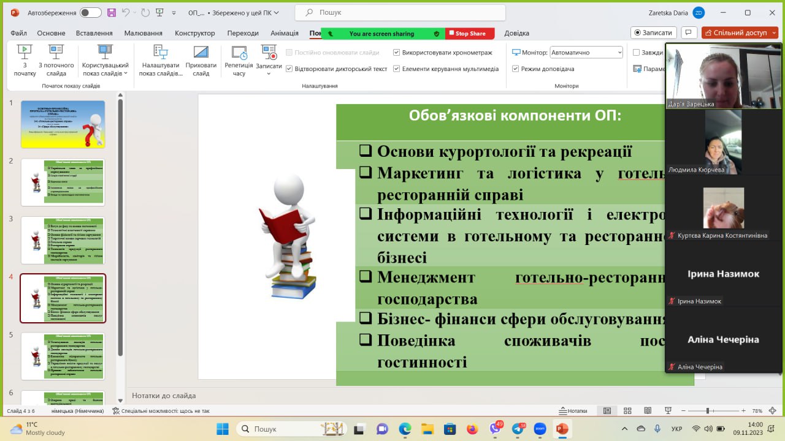Click the start-presentation icon in quick access toolbar
The image size is (785, 441).
tap(160, 12)
